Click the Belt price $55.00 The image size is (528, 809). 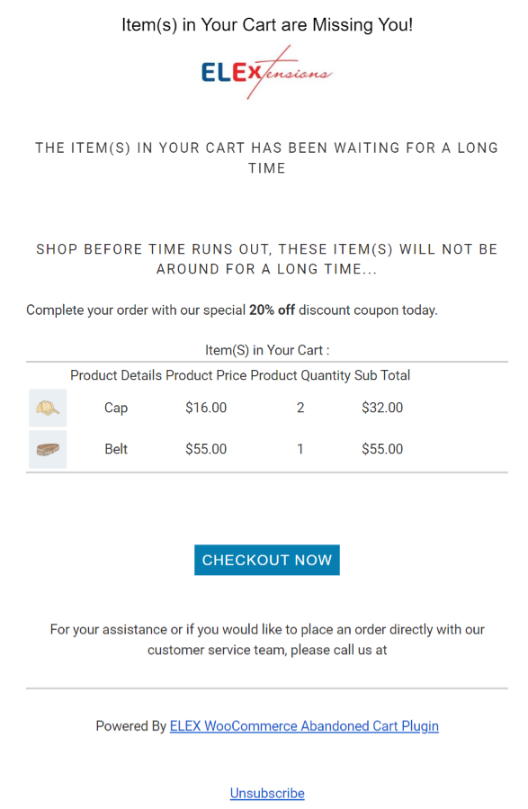click(206, 449)
